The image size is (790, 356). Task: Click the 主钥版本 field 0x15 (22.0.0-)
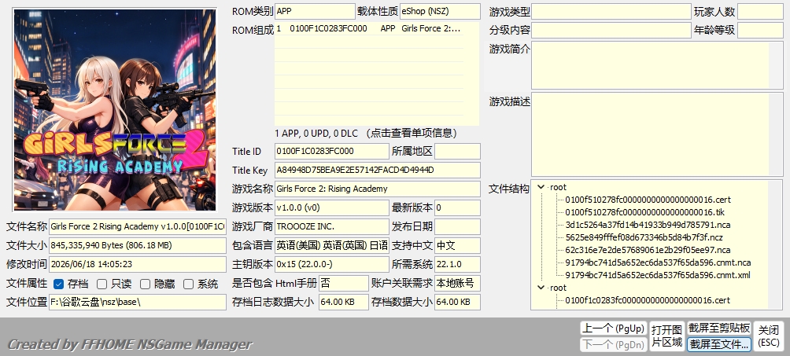click(332, 264)
